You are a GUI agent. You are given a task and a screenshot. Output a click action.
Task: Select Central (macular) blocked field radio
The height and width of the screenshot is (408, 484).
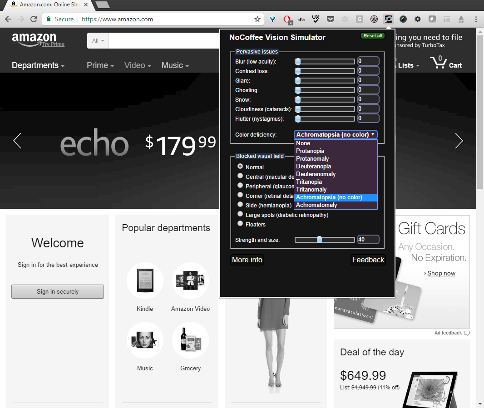coord(240,176)
